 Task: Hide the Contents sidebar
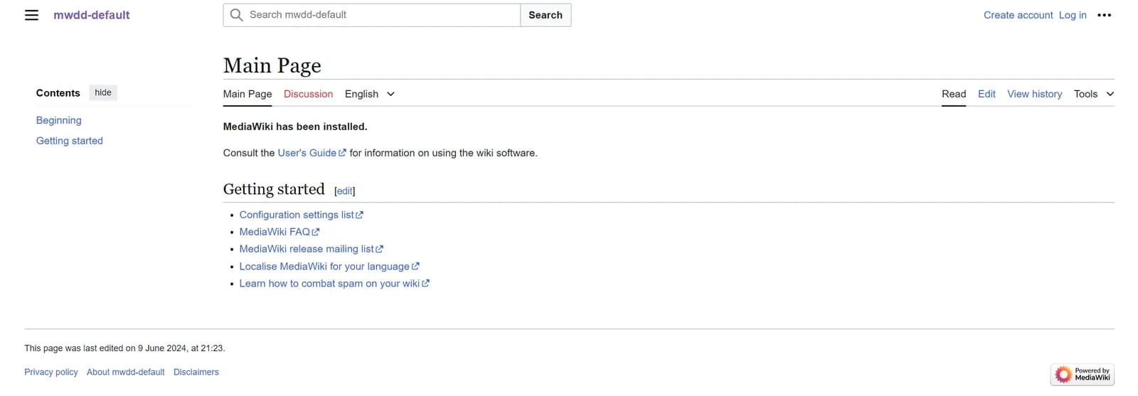coord(103,92)
